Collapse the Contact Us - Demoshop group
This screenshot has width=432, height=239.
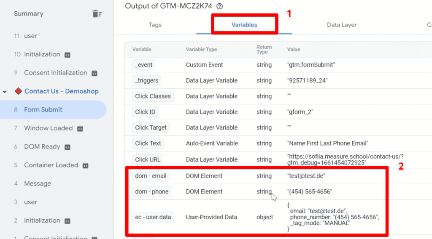[5, 92]
